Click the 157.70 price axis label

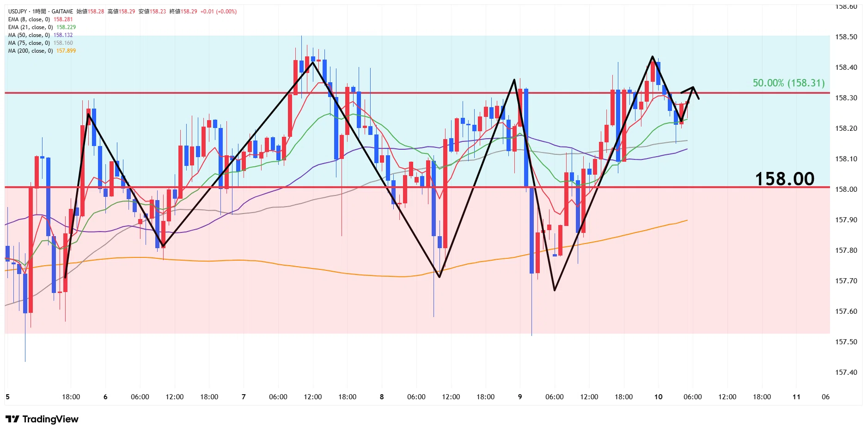846,281
